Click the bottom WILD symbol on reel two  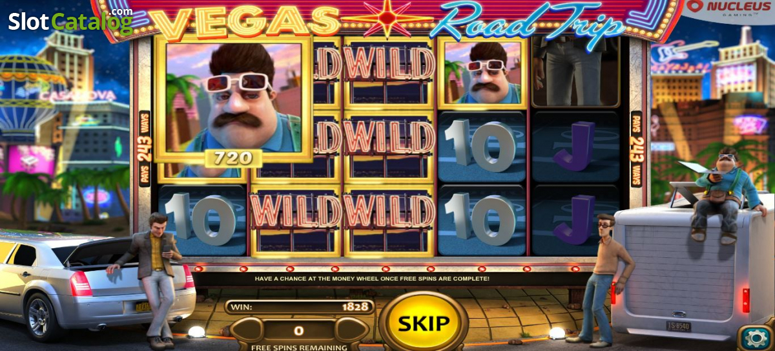295,220
